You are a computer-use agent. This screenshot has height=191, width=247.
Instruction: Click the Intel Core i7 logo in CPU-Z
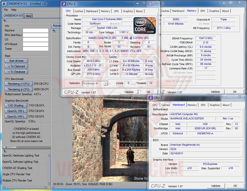(x=144, y=25)
